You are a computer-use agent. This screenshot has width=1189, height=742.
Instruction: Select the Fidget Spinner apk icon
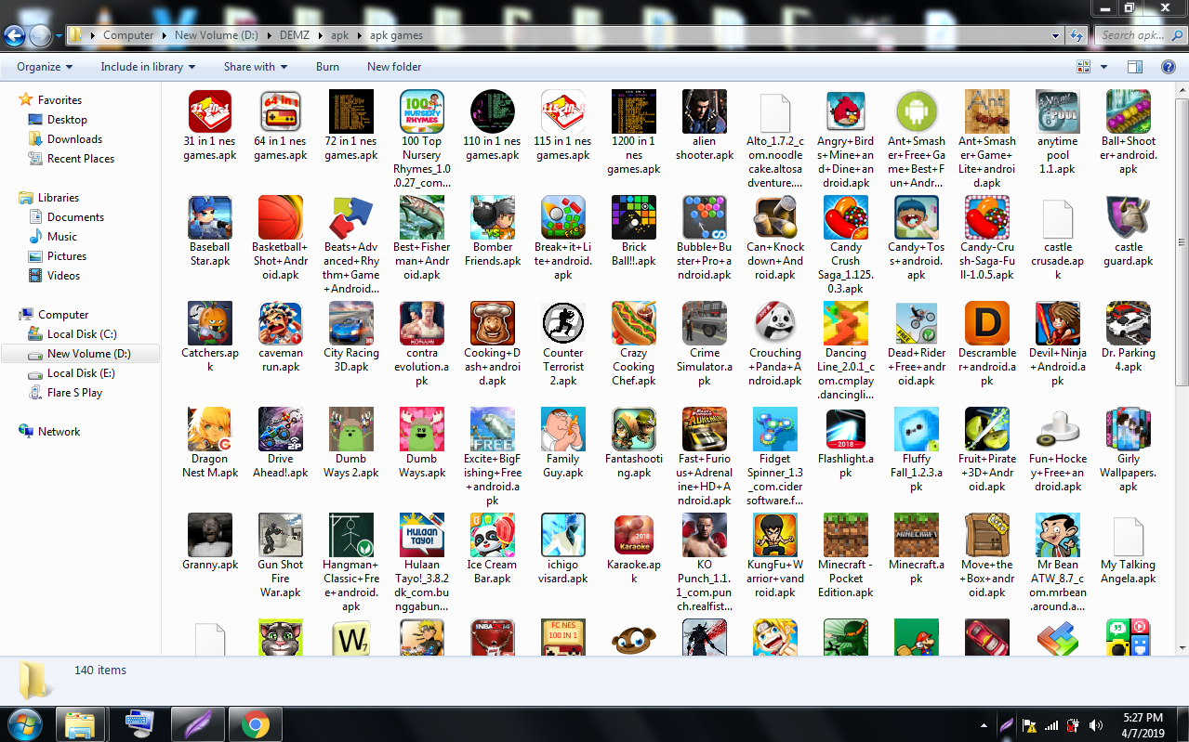774,429
